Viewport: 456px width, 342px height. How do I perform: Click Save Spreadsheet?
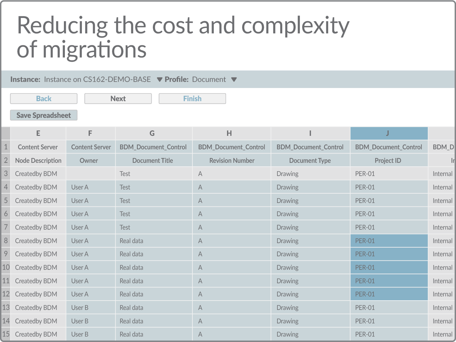click(43, 115)
